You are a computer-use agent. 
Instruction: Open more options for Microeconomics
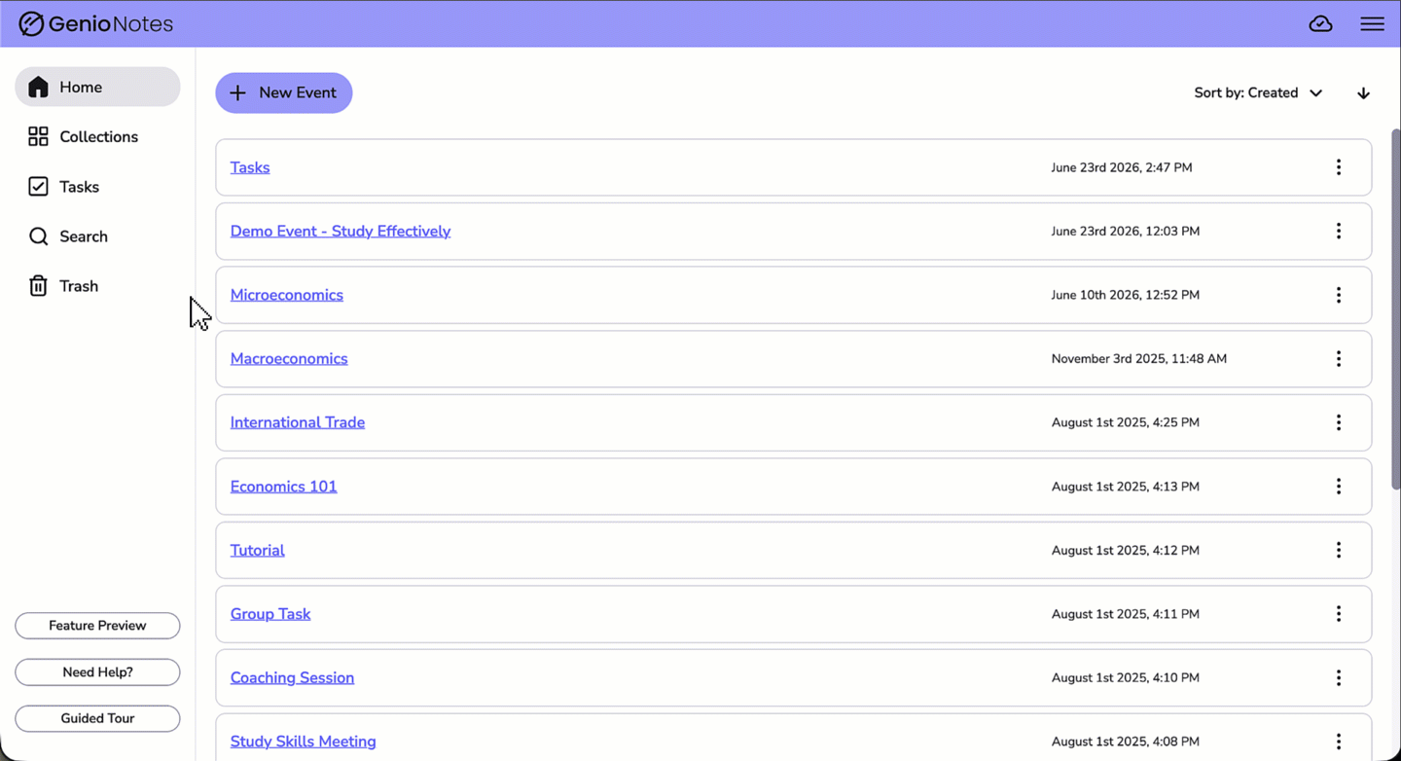pyautogui.click(x=1339, y=295)
